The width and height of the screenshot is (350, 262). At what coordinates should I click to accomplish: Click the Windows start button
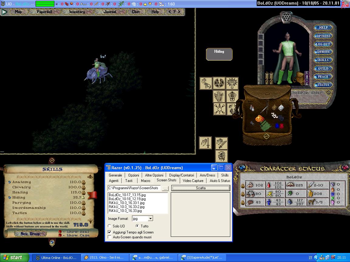[14, 257]
